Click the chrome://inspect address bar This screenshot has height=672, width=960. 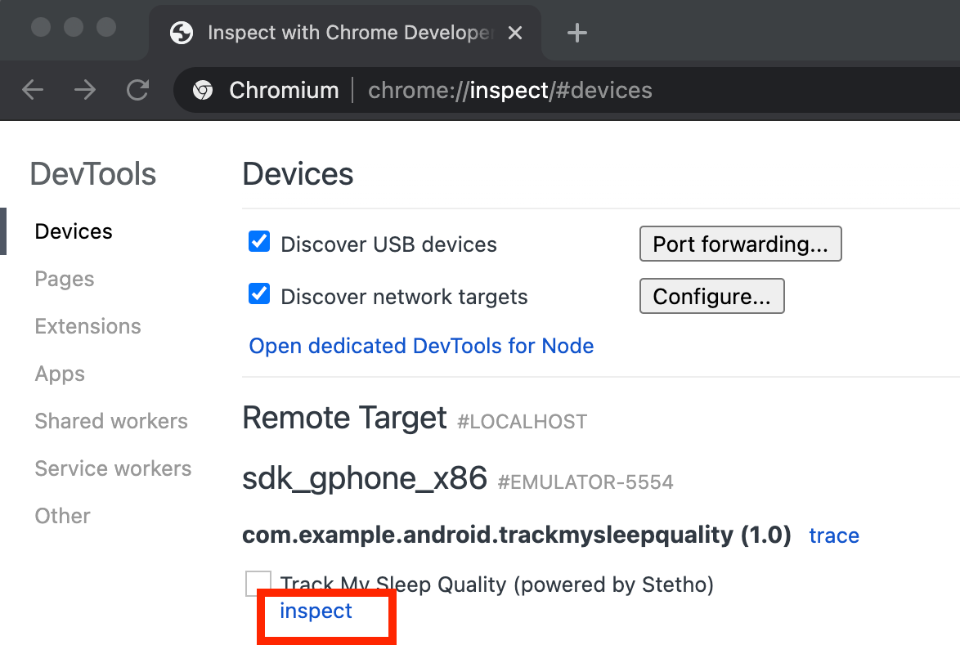pos(509,90)
